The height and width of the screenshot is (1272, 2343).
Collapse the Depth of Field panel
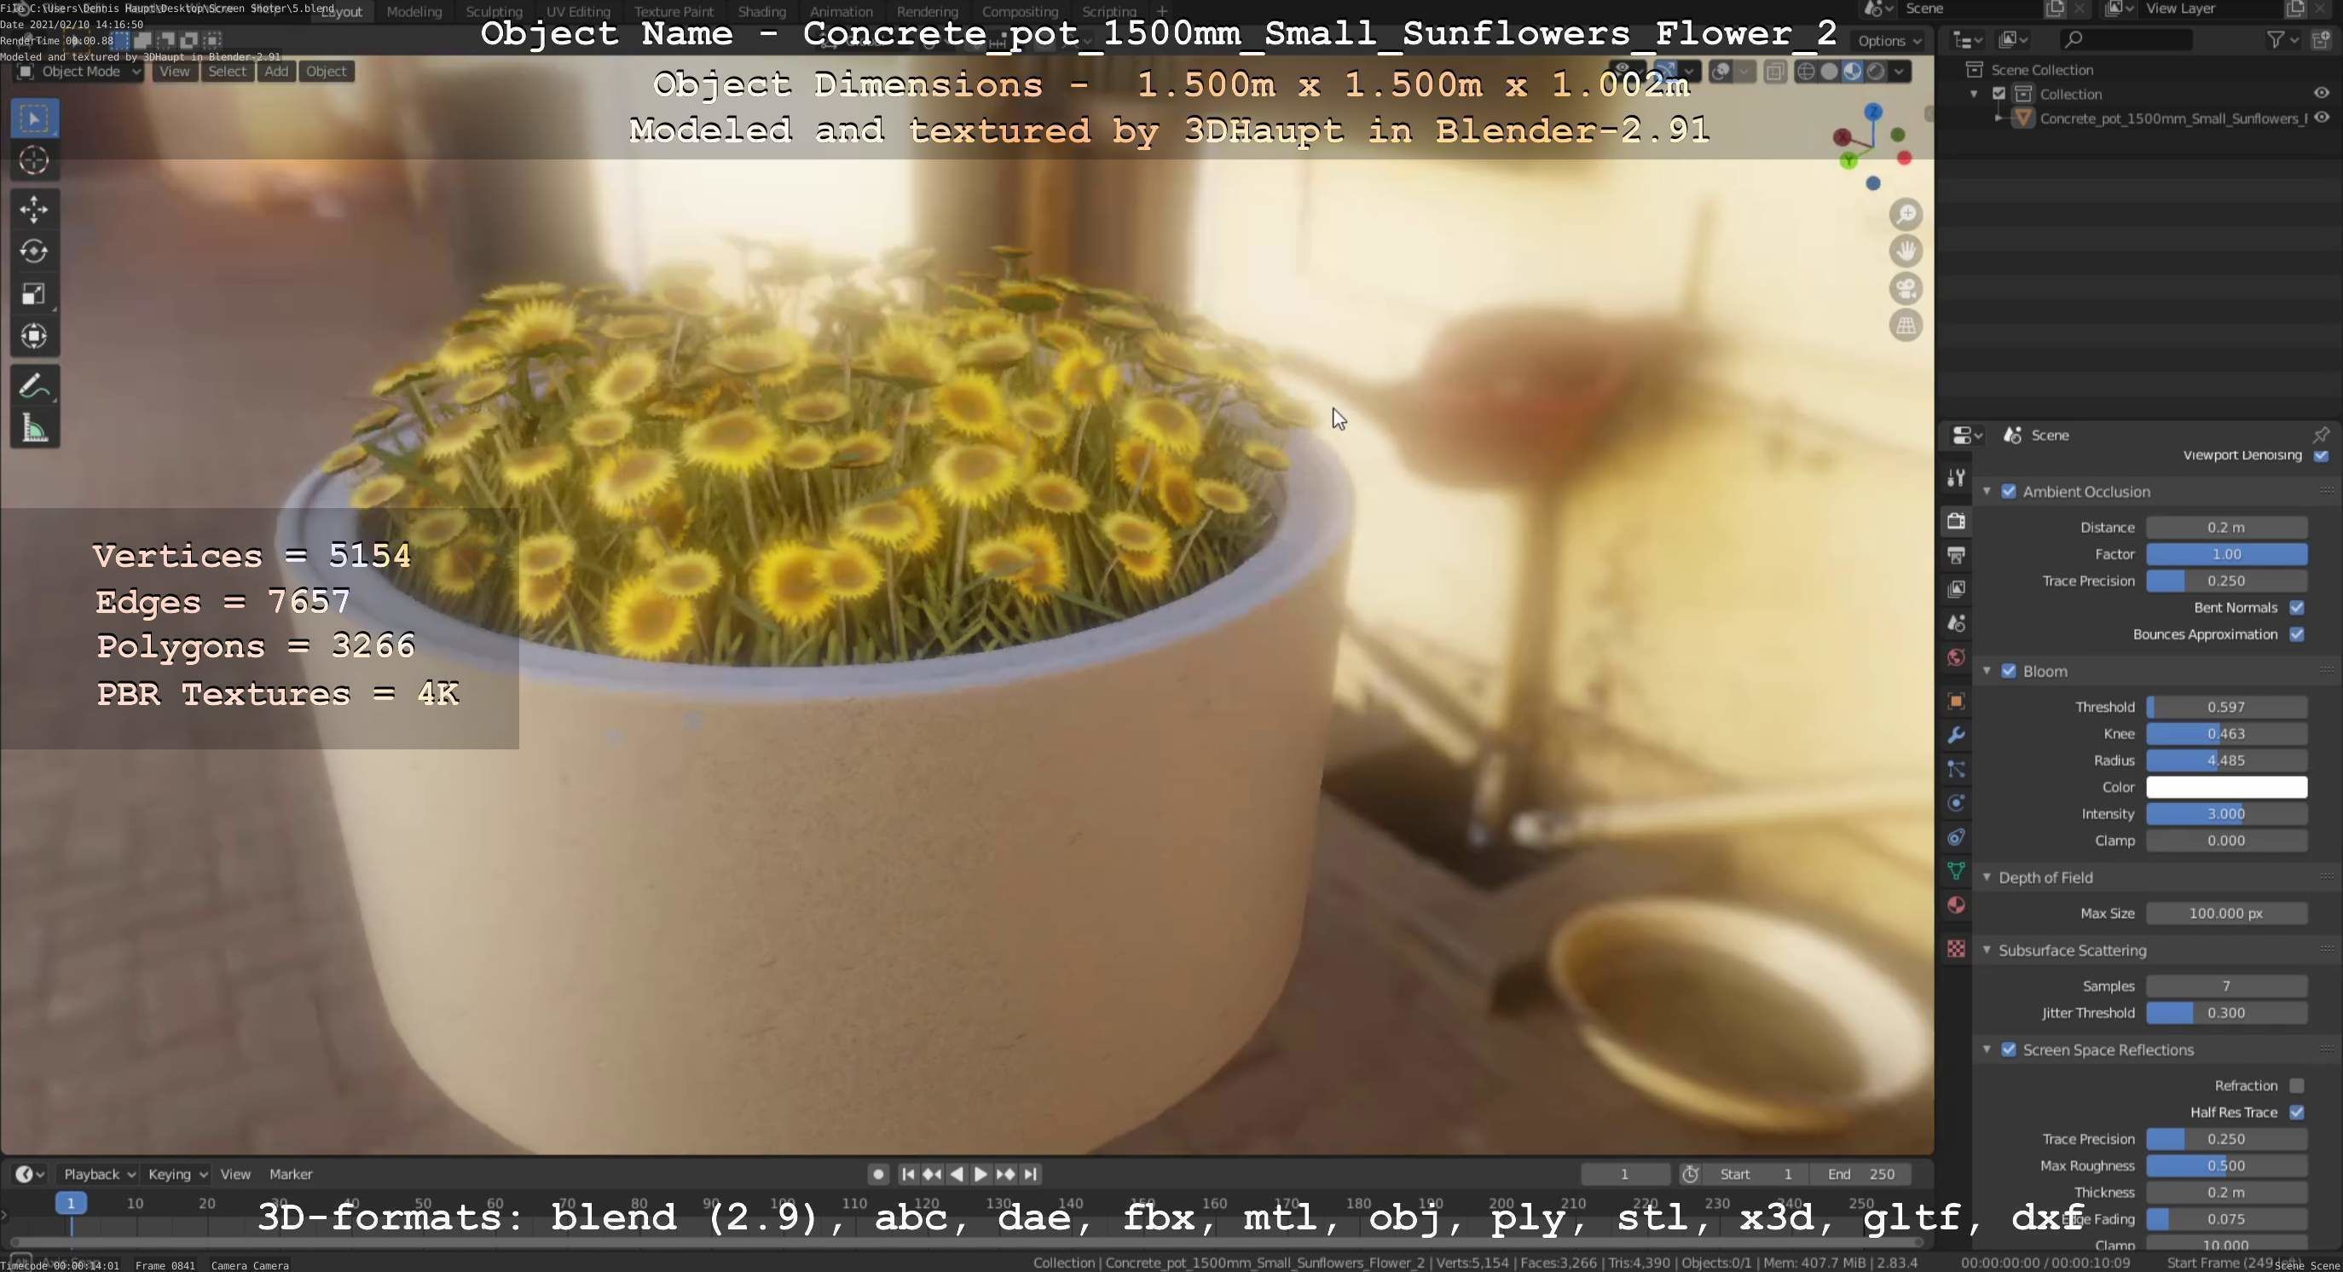(x=1987, y=877)
